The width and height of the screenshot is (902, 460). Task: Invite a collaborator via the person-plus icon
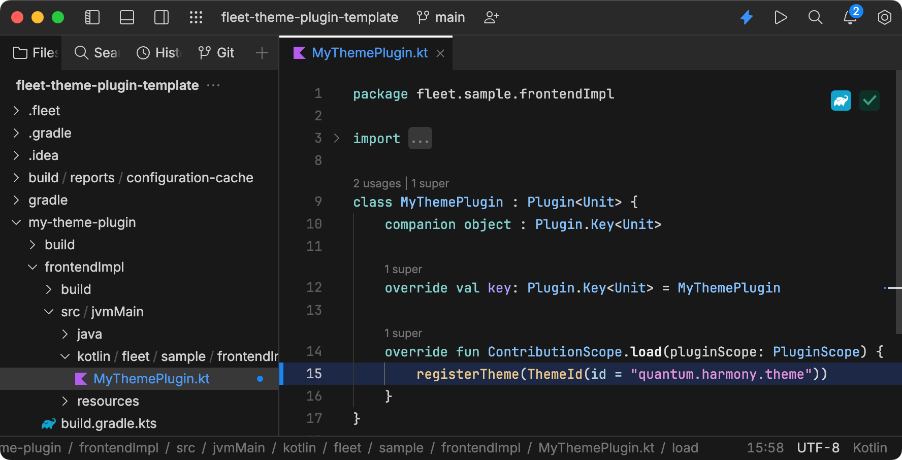click(x=491, y=17)
